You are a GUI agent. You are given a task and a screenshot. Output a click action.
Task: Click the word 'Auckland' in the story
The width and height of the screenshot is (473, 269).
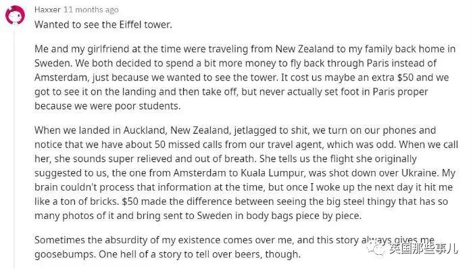(x=145, y=130)
